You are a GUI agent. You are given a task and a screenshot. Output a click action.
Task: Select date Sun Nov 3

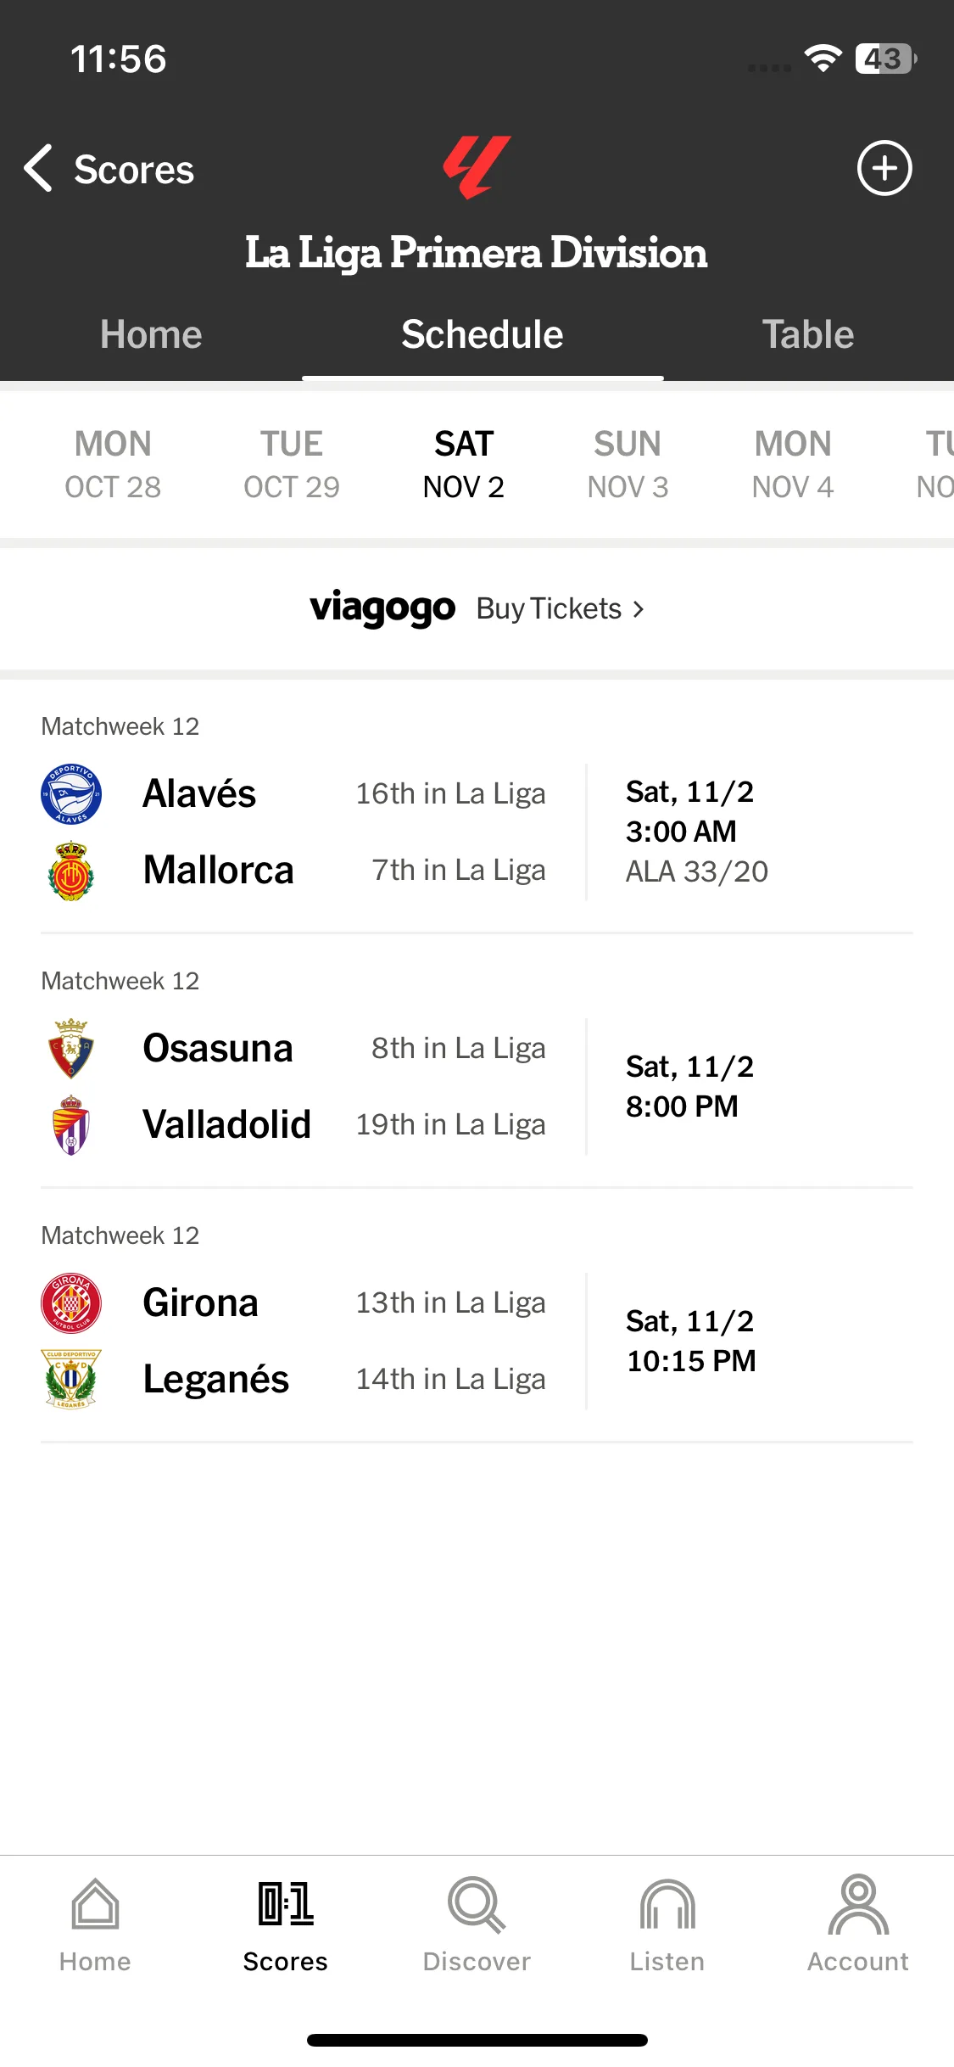628,464
